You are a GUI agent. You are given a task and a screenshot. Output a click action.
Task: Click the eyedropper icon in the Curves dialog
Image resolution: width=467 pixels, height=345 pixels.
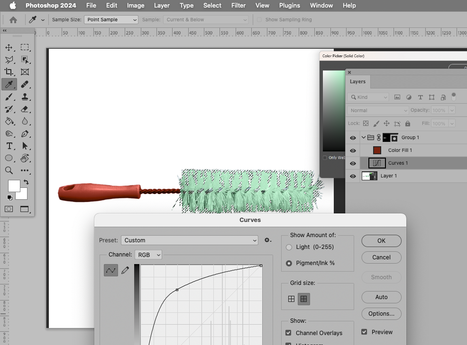125,270
